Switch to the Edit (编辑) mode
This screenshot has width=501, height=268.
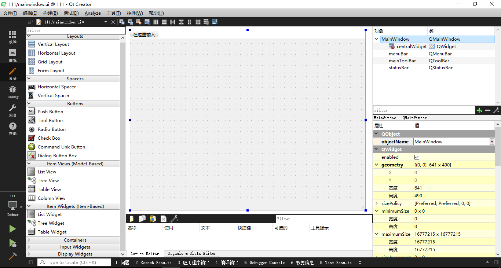pyautogui.click(x=12, y=55)
